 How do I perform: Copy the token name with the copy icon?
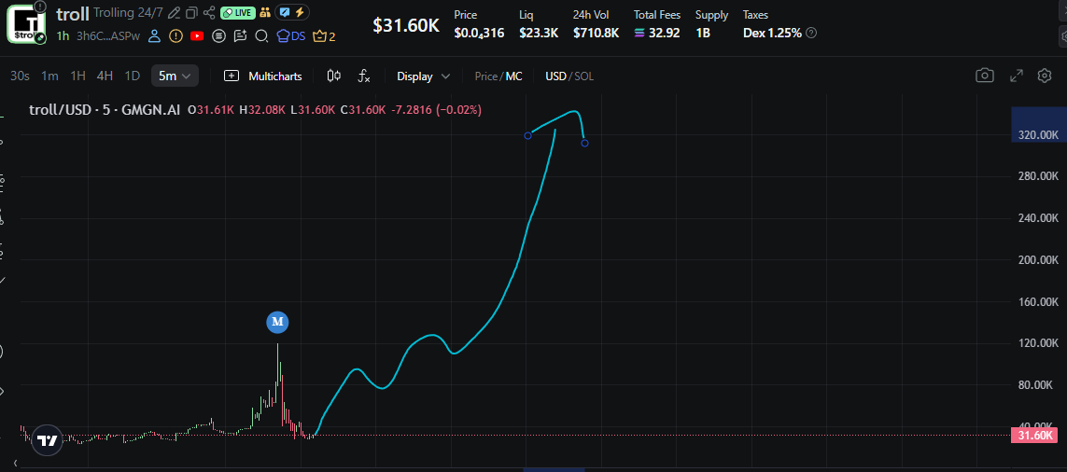click(192, 13)
